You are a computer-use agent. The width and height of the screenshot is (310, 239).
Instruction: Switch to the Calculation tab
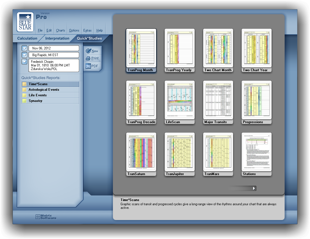pyautogui.click(x=27, y=39)
